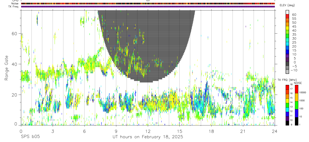Pick the green segment of NOISE colorbar

pyautogui.click(x=296, y=105)
